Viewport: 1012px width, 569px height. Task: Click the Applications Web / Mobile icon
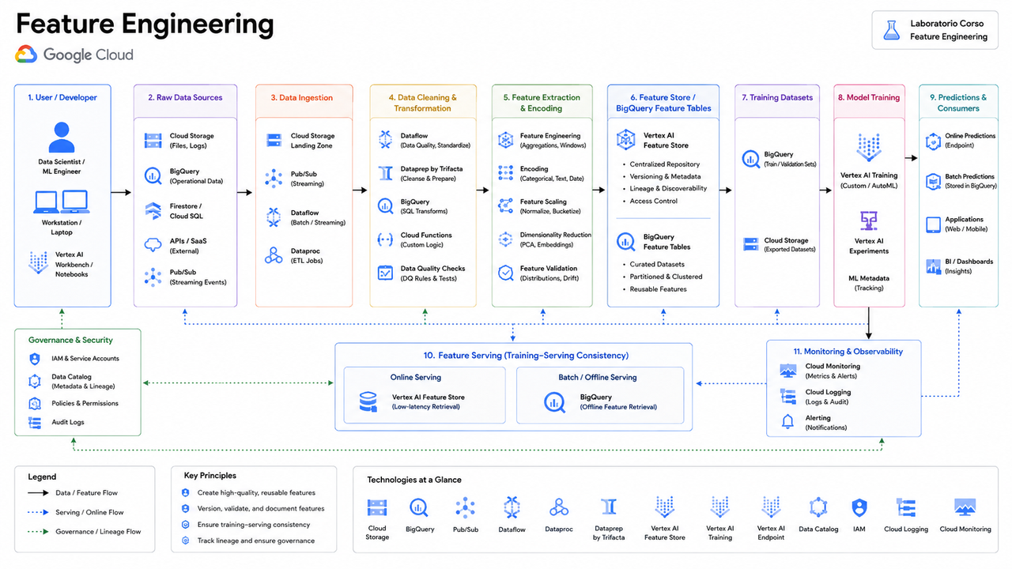pos(933,224)
